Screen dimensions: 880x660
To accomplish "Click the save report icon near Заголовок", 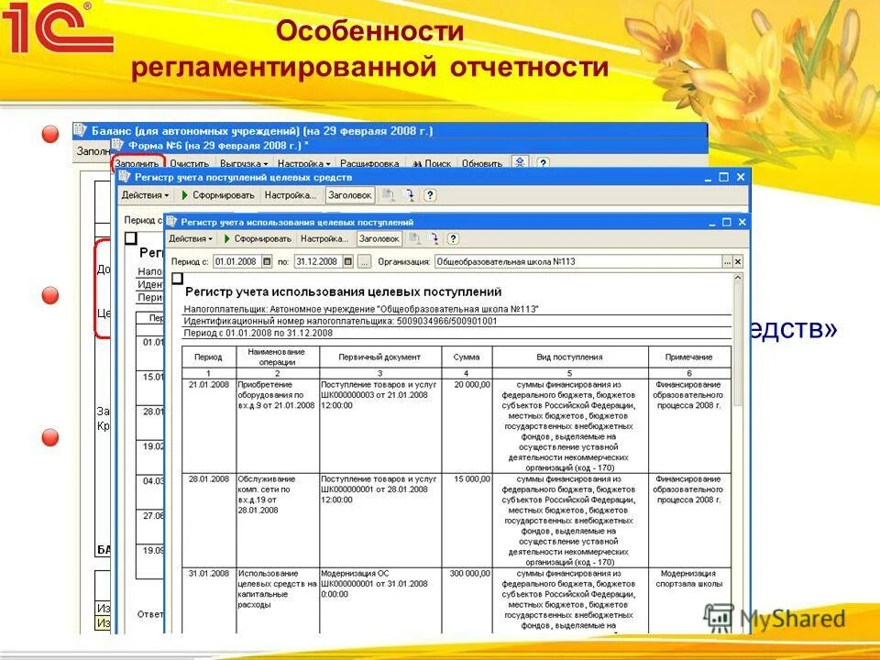I will point(415,237).
